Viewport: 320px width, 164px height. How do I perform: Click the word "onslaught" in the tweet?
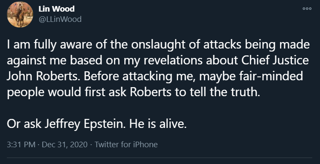[158, 45]
